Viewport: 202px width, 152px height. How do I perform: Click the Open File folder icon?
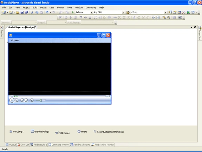pyautogui.click(x=18, y=12)
